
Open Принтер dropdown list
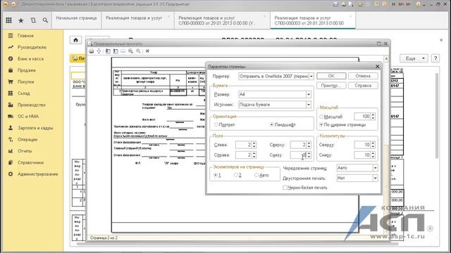coord(311,77)
